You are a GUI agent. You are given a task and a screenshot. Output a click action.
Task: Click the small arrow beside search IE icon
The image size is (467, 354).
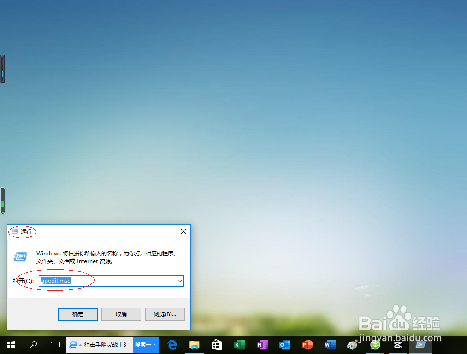tap(80, 345)
